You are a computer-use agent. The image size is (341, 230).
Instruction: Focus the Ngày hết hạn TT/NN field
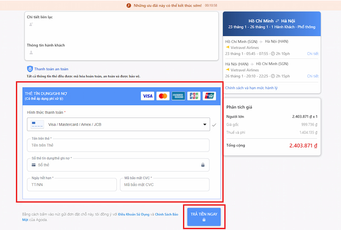point(72,184)
